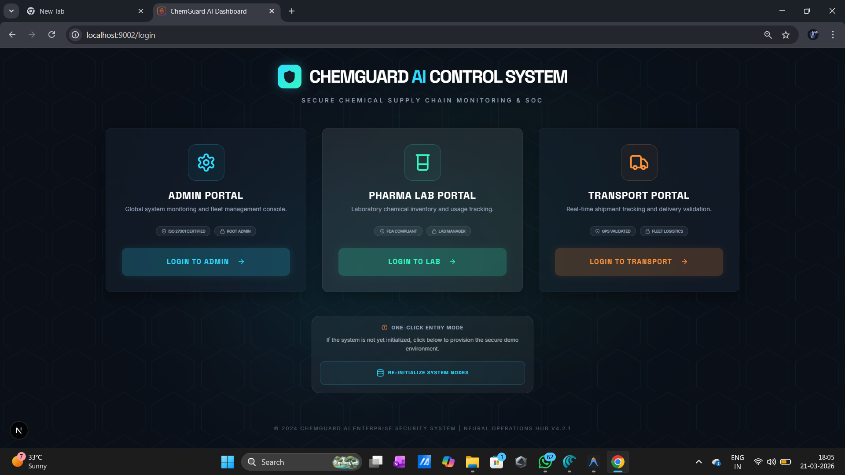Click the ENG IN language indicator
Image resolution: width=845 pixels, height=475 pixels.
point(738,462)
